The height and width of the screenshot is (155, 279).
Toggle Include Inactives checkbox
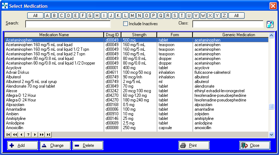tap(125, 24)
